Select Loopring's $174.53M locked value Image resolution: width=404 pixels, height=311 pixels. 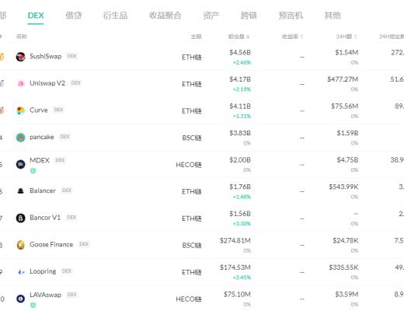pos(235,267)
